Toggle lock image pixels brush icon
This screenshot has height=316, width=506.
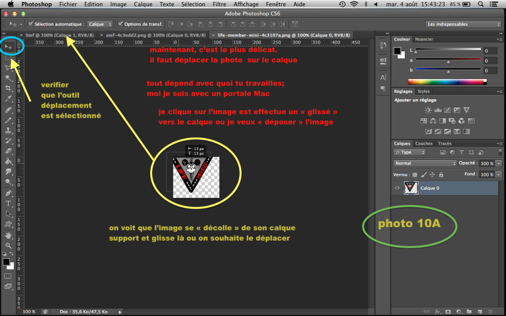423,174
